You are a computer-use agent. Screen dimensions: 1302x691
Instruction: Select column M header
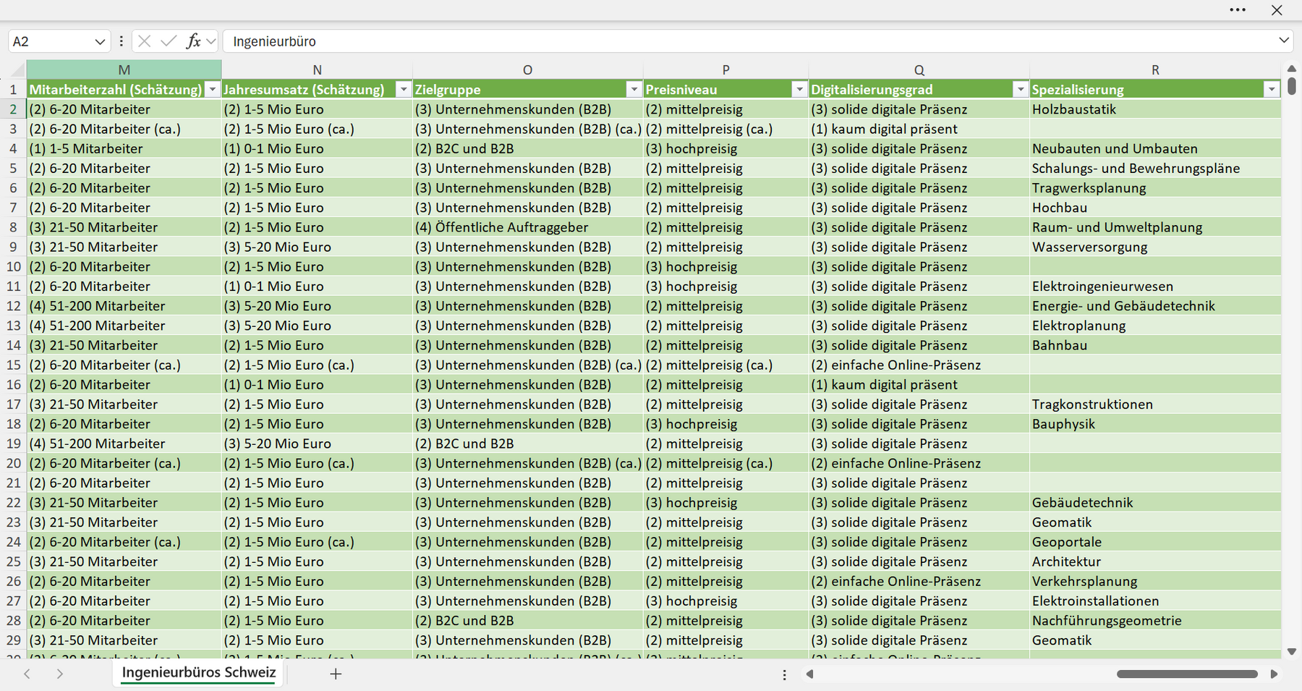coord(124,70)
